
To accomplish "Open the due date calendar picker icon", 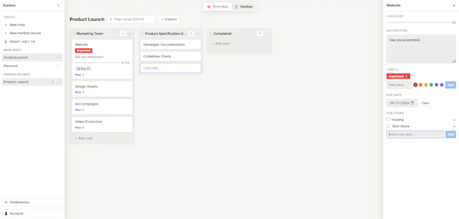I will click(413, 103).
